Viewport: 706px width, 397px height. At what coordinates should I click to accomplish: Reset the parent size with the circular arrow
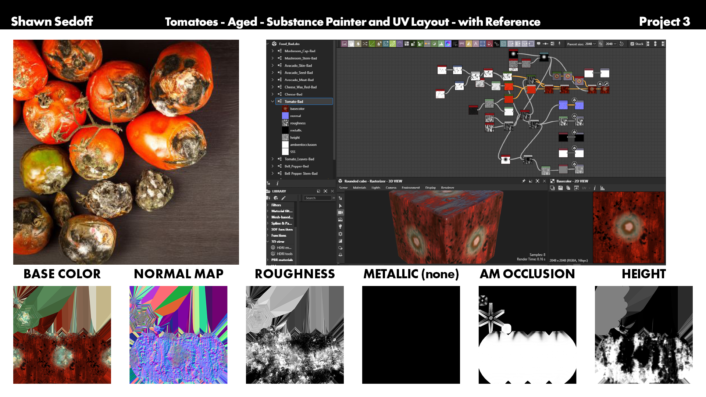point(621,44)
